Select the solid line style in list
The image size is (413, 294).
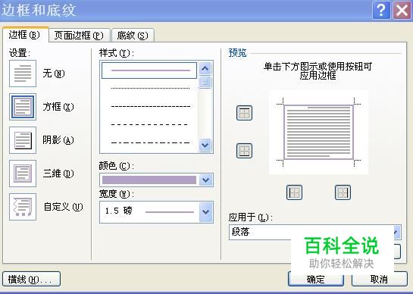pos(149,70)
